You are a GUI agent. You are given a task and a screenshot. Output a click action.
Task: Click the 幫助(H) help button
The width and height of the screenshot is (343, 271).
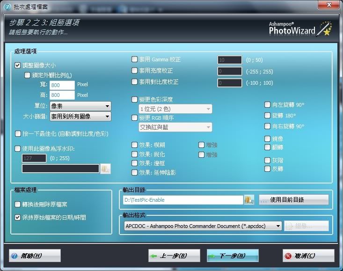coord(35,256)
